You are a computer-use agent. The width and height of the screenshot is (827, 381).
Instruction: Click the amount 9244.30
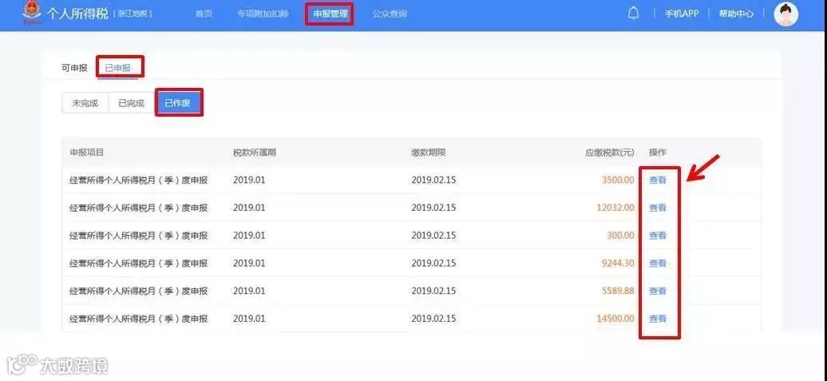pos(618,264)
